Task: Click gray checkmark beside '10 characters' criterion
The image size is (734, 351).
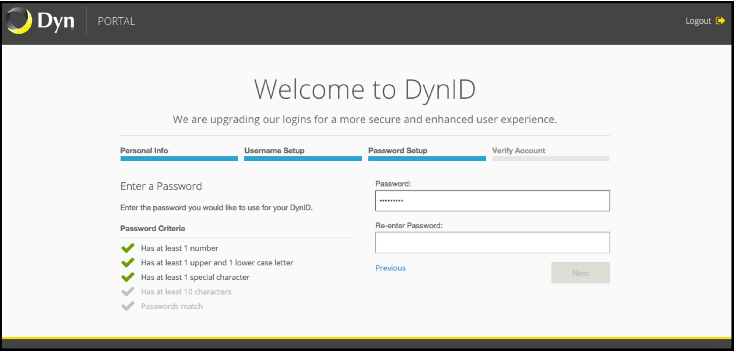Action: (128, 292)
